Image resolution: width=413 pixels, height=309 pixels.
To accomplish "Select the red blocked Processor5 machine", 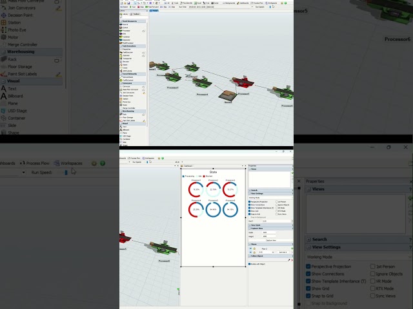I will (243, 82).
